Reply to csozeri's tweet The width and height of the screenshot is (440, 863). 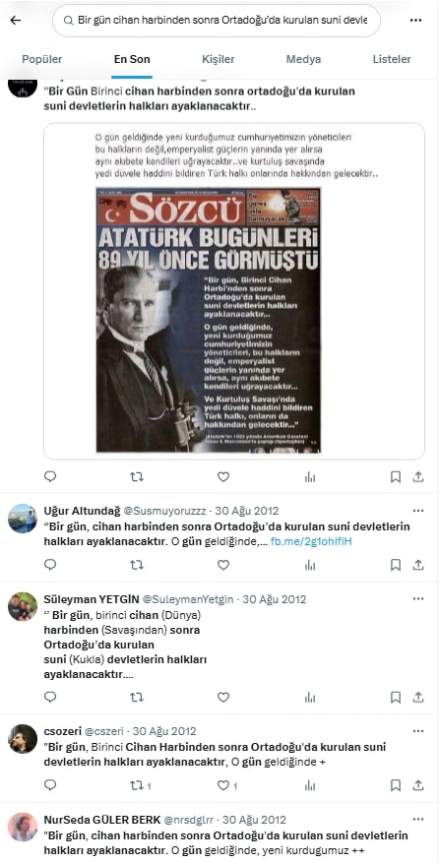(50, 785)
